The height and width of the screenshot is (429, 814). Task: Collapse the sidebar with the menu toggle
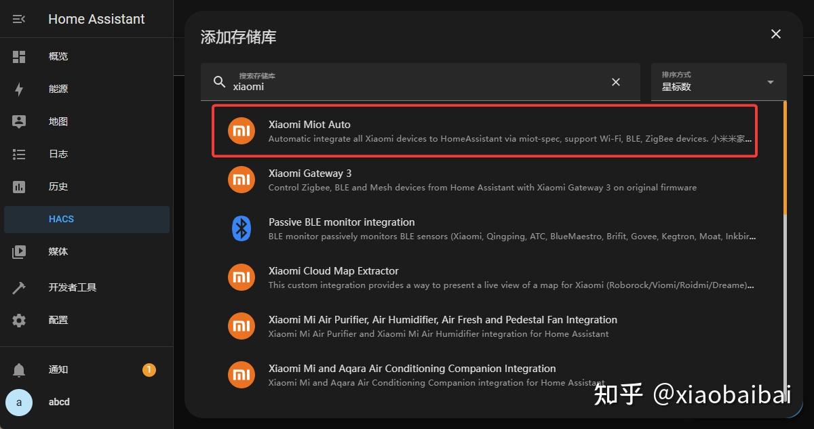point(18,18)
